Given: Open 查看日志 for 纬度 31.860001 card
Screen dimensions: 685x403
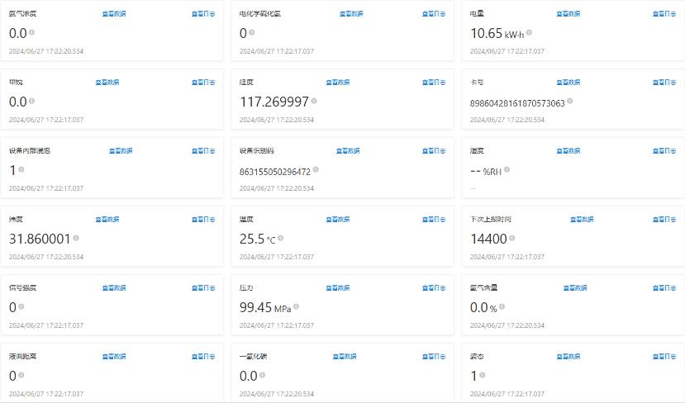Looking at the screenshot, I should (203, 220).
